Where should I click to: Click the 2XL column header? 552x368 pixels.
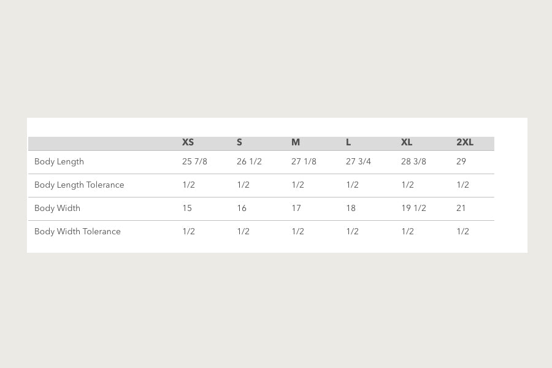click(465, 142)
